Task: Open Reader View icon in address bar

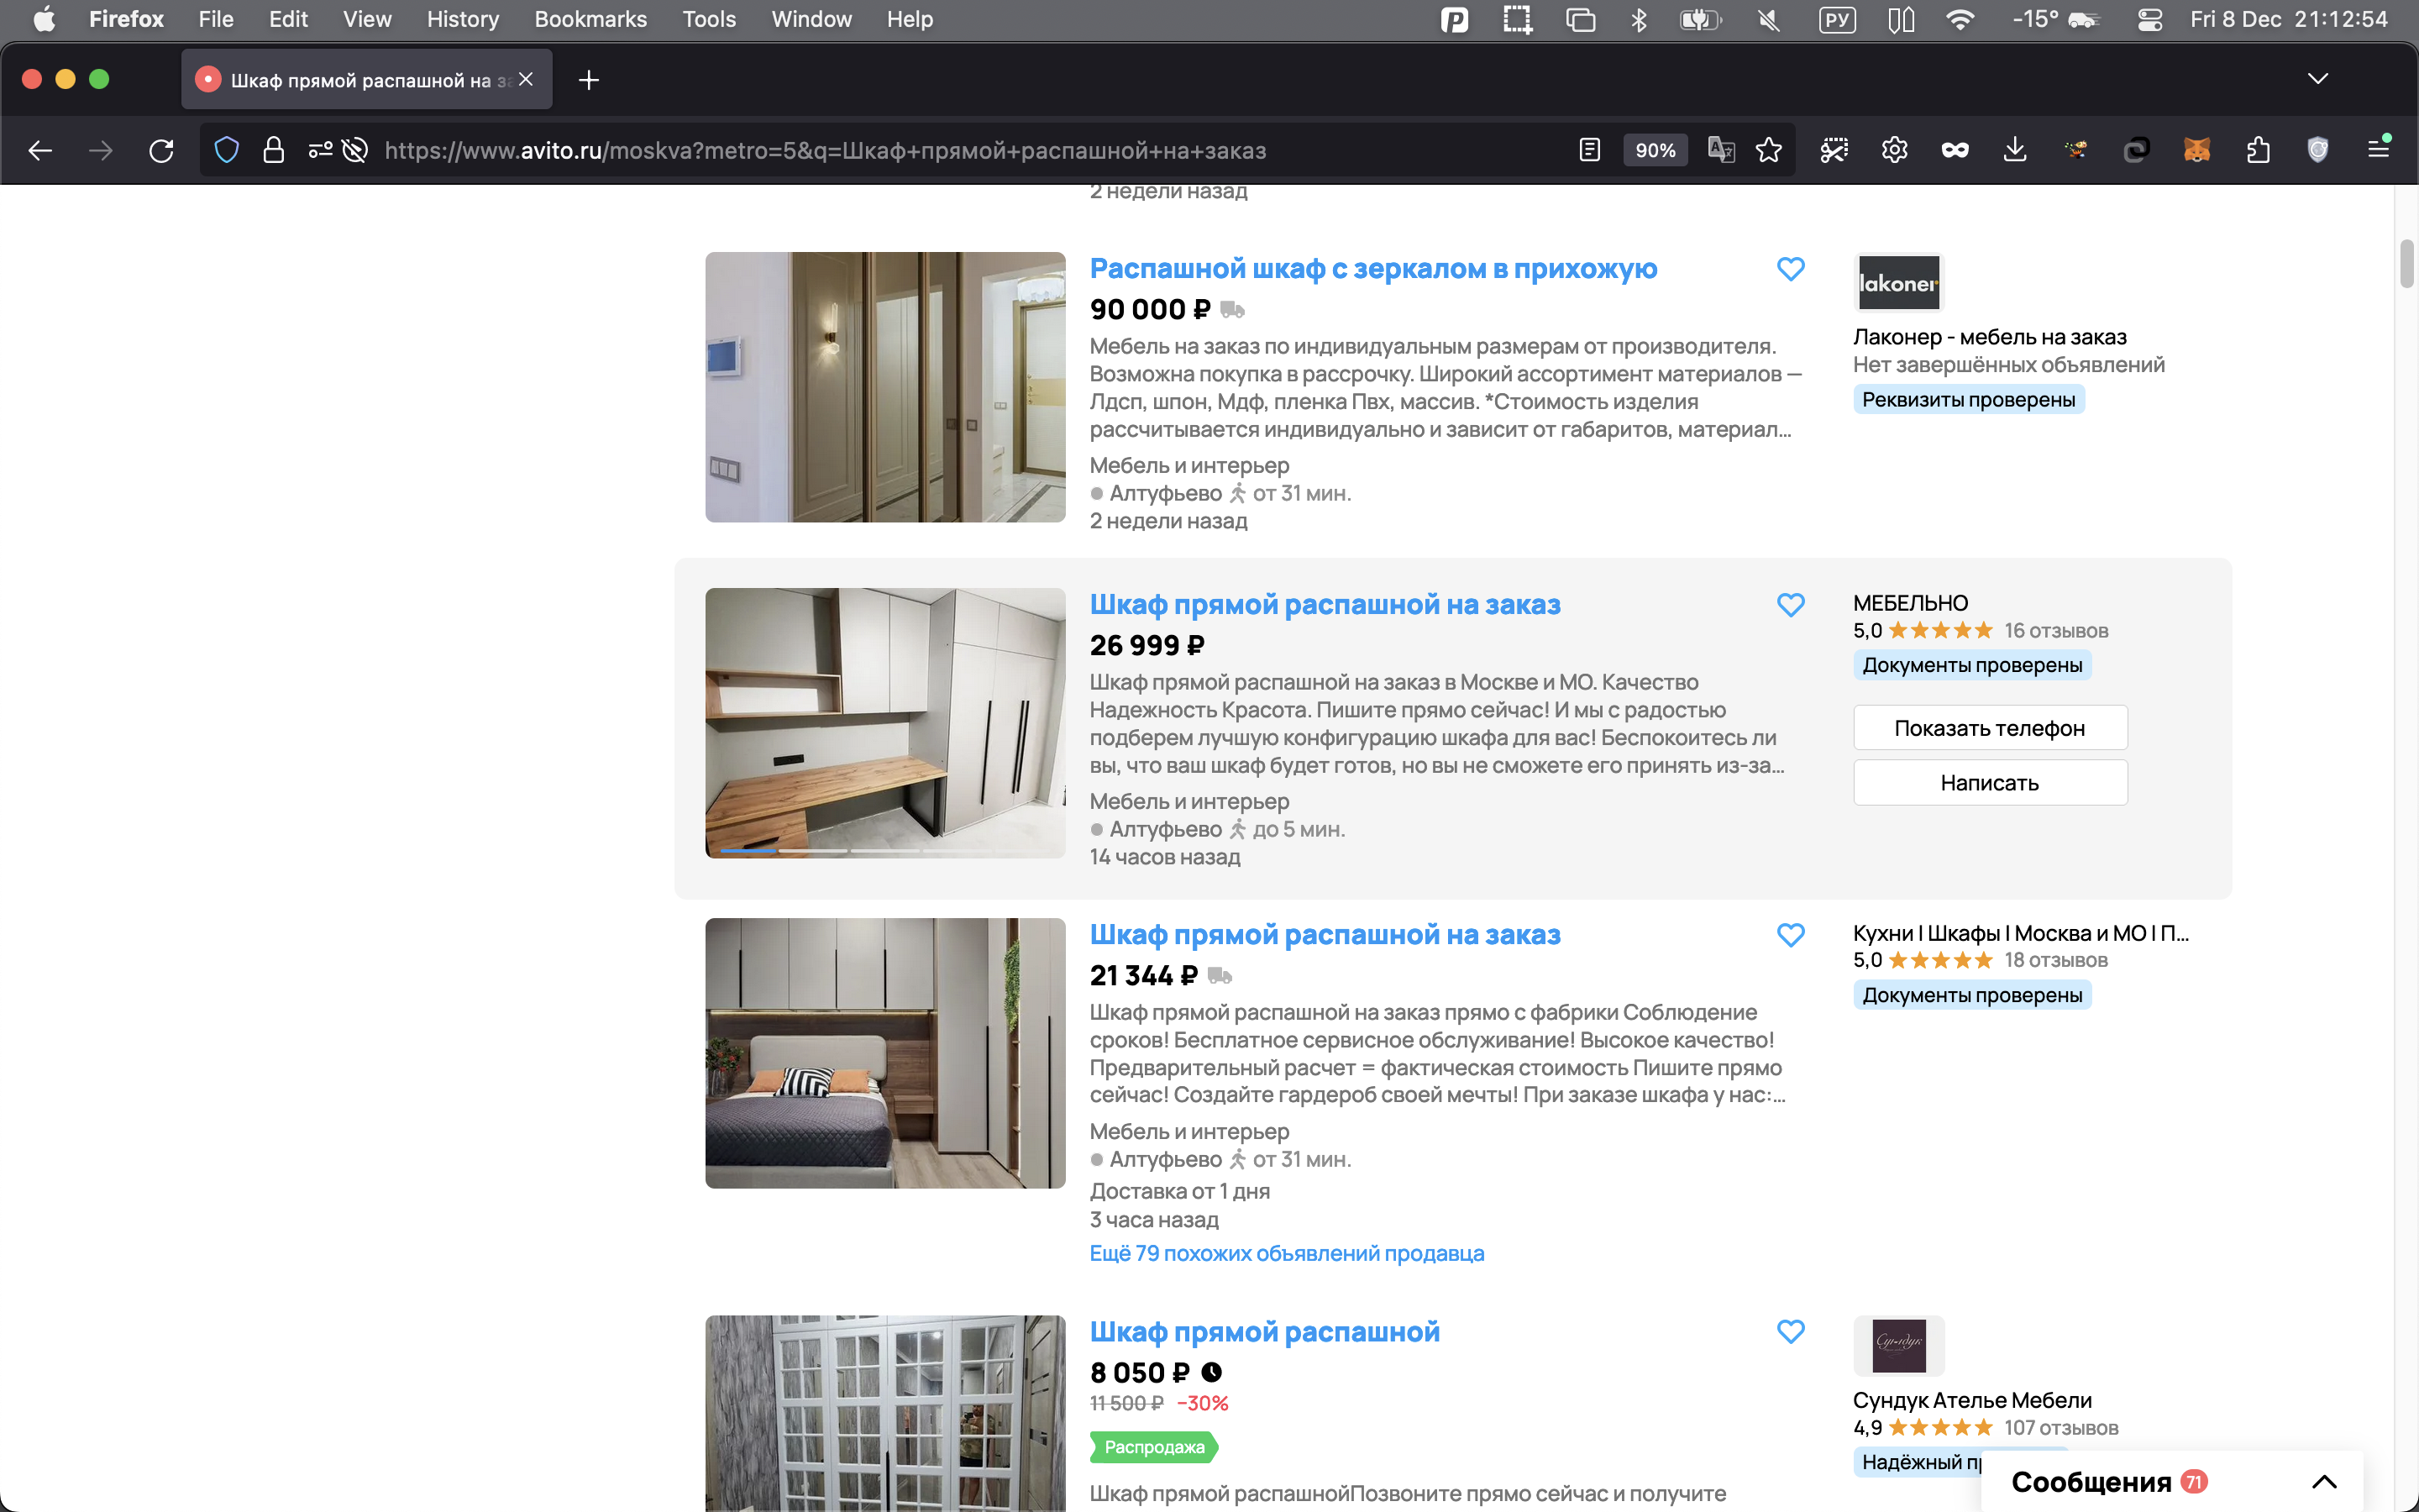Action: [1588, 151]
